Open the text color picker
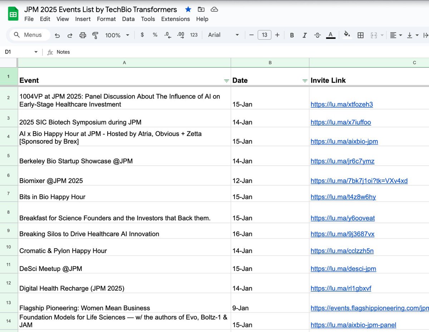 pyautogui.click(x=331, y=35)
